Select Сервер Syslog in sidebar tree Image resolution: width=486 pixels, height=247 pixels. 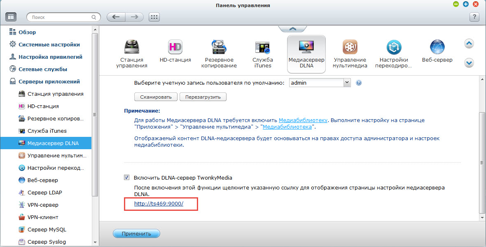46,242
